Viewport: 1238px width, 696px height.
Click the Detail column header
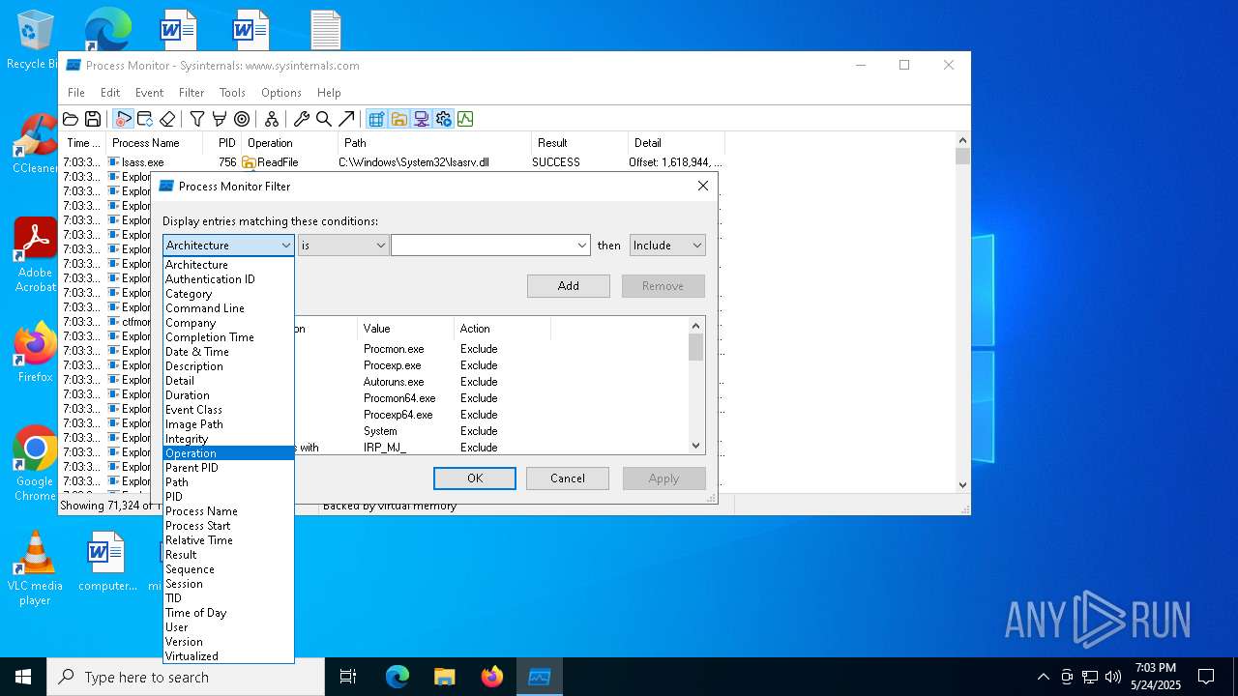pyautogui.click(x=675, y=143)
